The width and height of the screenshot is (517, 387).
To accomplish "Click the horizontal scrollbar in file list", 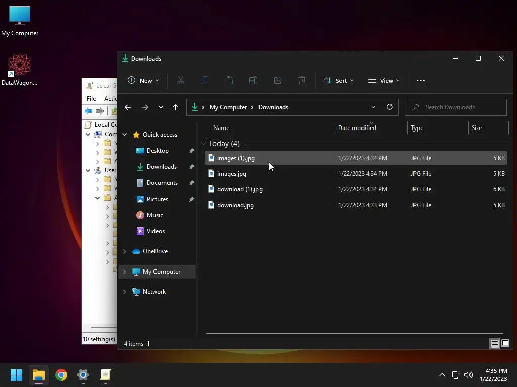I will click(x=354, y=334).
